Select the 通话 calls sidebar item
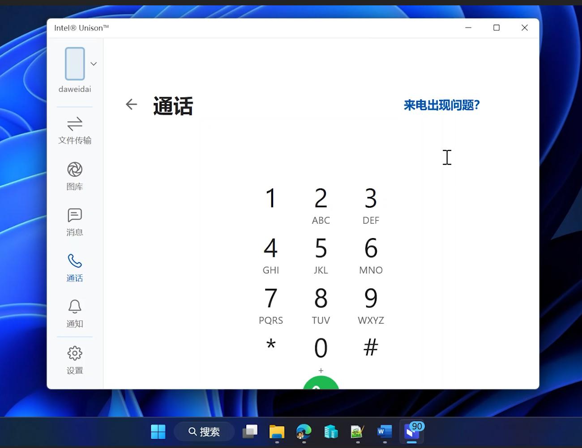This screenshot has width=582, height=448. pyautogui.click(x=75, y=268)
